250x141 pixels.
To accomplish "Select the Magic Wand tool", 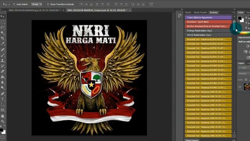I will coord(3,33).
